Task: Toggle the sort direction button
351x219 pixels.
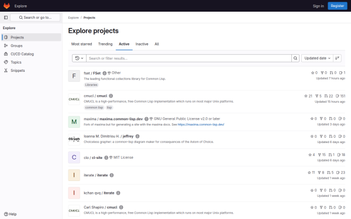Action: point(337,58)
